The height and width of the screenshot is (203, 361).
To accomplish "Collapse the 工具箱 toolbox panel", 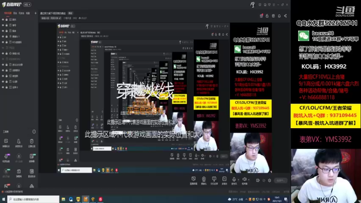I will click(x=34, y=132).
